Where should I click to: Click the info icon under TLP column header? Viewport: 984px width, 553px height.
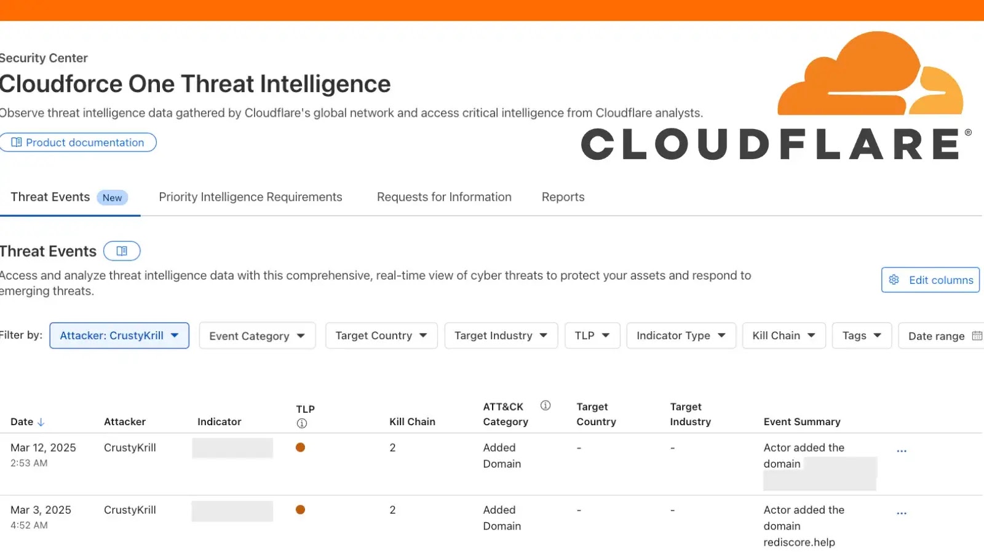pos(301,422)
